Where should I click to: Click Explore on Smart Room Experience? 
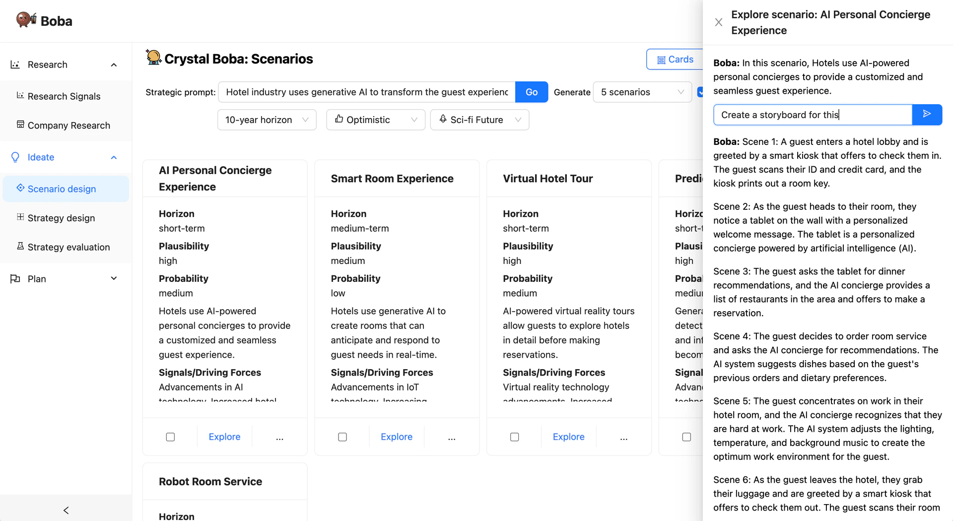(396, 437)
